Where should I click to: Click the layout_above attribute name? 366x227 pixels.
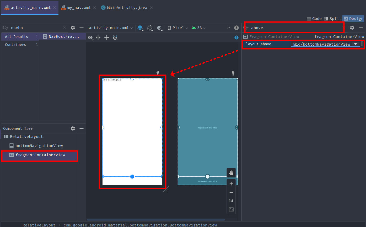259,44
